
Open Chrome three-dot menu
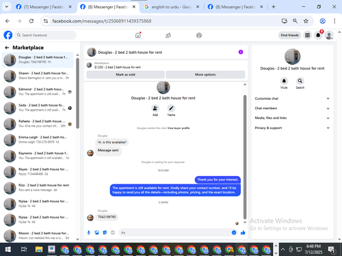click(334, 21)
